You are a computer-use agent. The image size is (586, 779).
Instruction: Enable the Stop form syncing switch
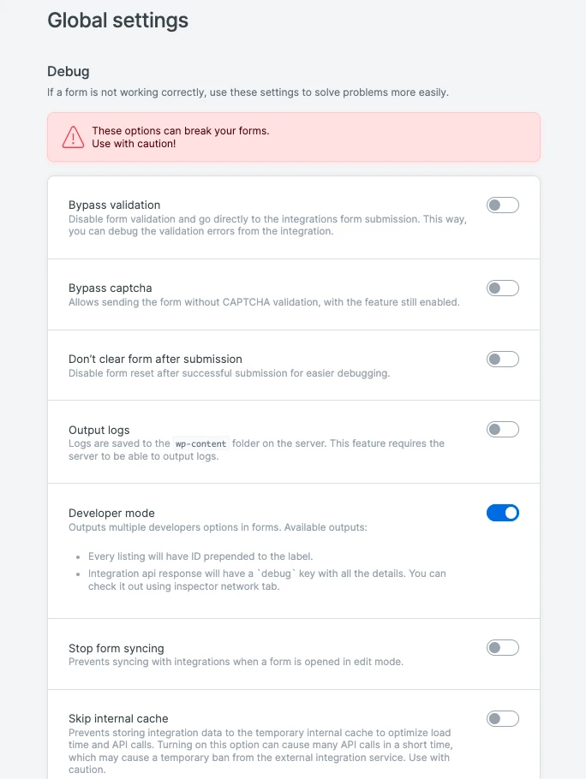point(503,648)
